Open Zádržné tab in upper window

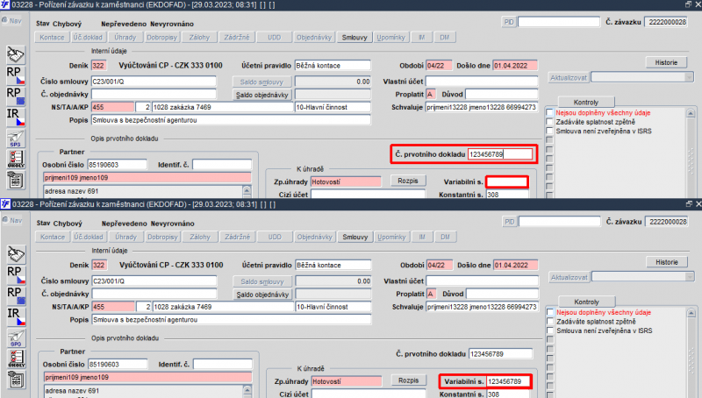click(237, 37)
